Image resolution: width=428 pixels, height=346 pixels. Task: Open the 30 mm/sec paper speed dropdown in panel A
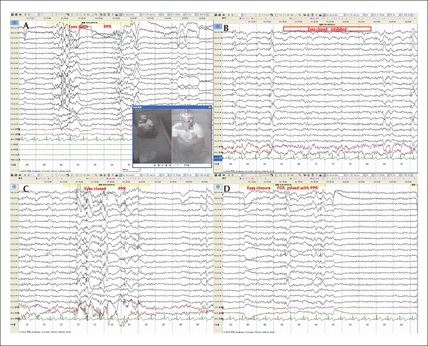pyautogui.click(x=153, y=15)
